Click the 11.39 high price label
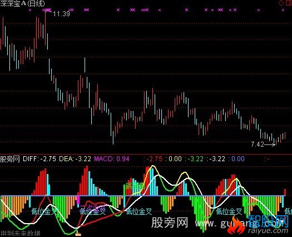The image size is (292, 237). (61, 14)
